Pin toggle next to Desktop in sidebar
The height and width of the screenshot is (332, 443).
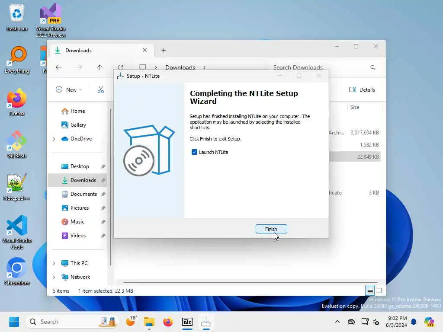point(103,166)
